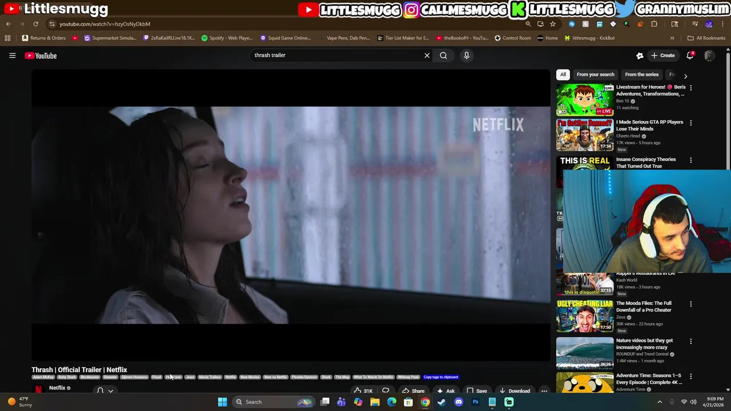Click the 'Movie Trailers' tag

pos(210,377)
